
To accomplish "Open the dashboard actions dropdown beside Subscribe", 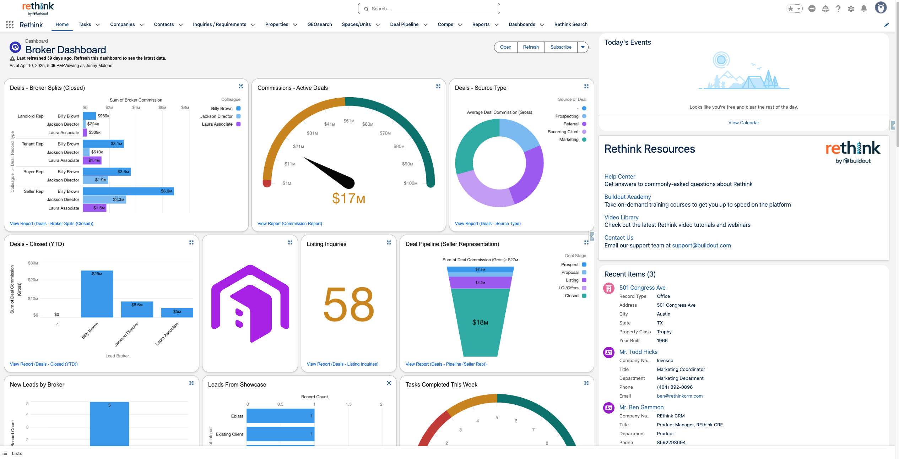I will coord(583,47).
